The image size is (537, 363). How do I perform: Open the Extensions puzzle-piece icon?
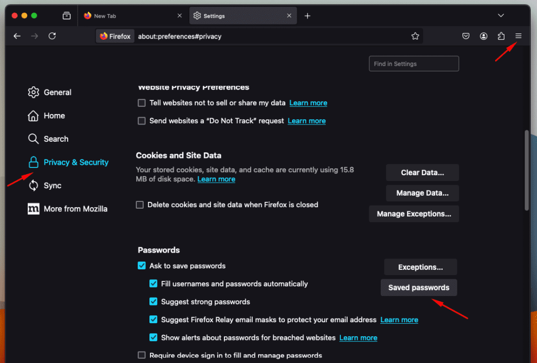coord(501,36)
